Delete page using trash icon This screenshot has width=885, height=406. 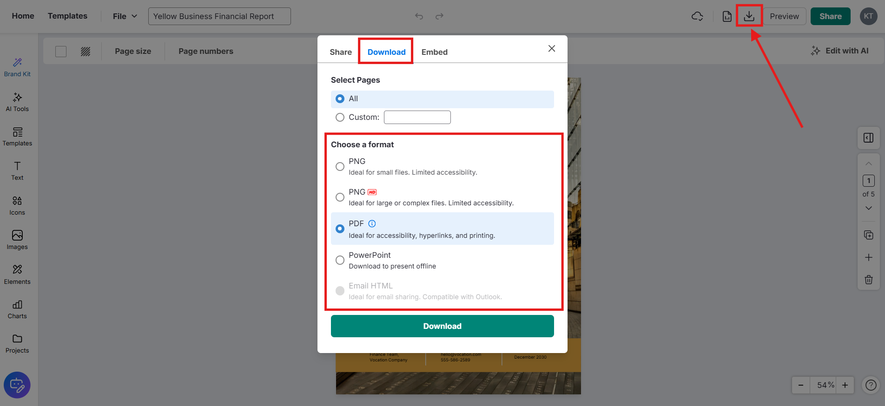pos(868,280)
